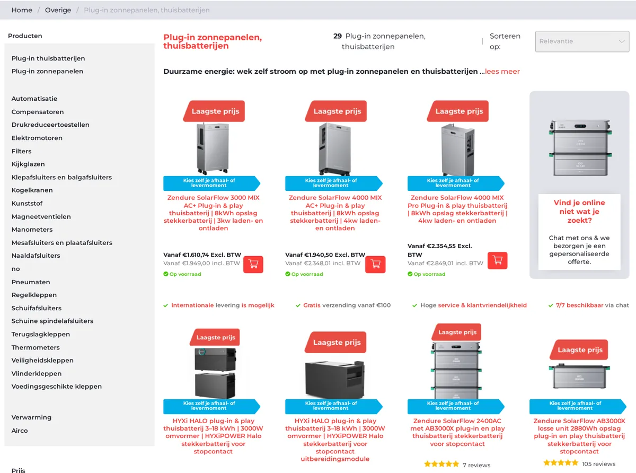Add Zendure SolarFlow 3000 MIX to cart
The width and height of the screenshot is (636, 473).
(253, 264)
